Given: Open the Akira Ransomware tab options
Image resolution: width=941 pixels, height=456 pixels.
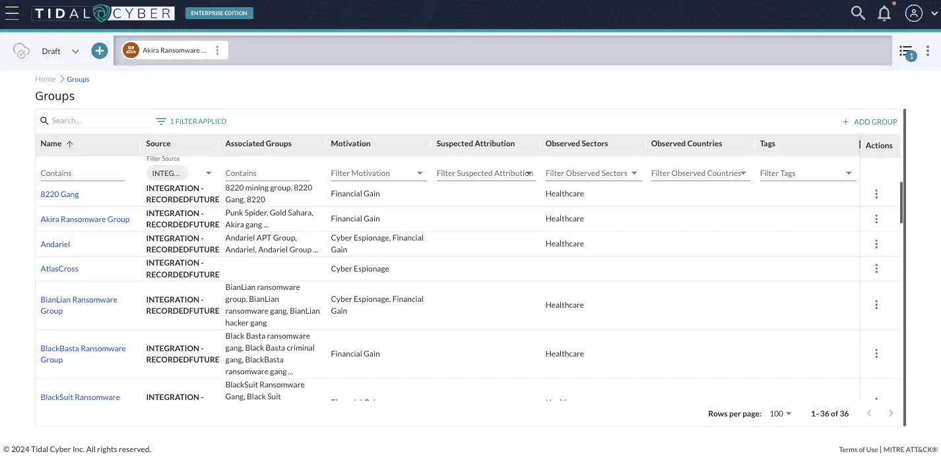Looking at the screenshot, I should tap(218, 51).
